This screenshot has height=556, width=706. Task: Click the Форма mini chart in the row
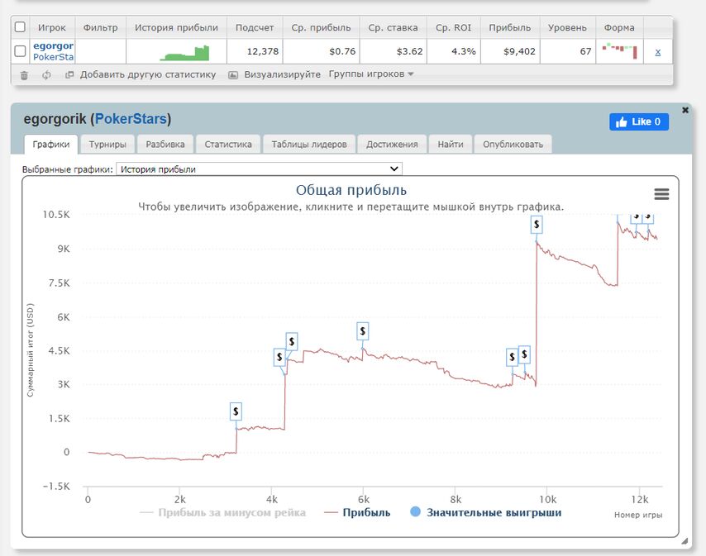[620, 51]
